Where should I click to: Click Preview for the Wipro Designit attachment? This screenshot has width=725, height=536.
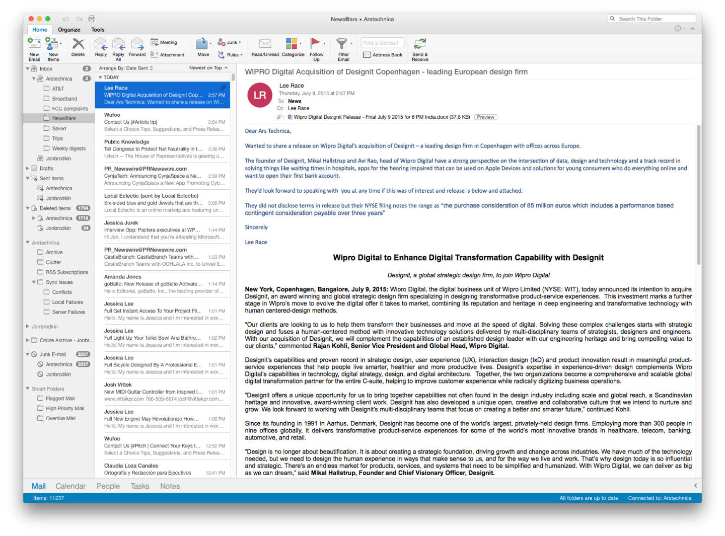pyautogui.click(x=485, y=117)
